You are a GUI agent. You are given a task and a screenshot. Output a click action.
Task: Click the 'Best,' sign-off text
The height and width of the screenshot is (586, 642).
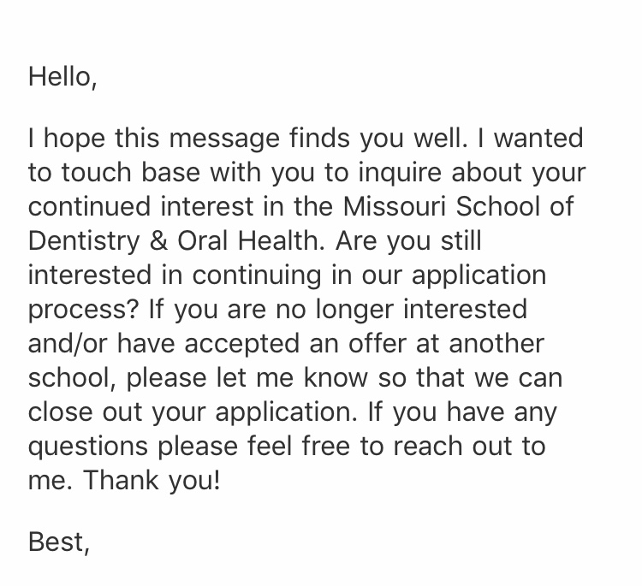59,542
